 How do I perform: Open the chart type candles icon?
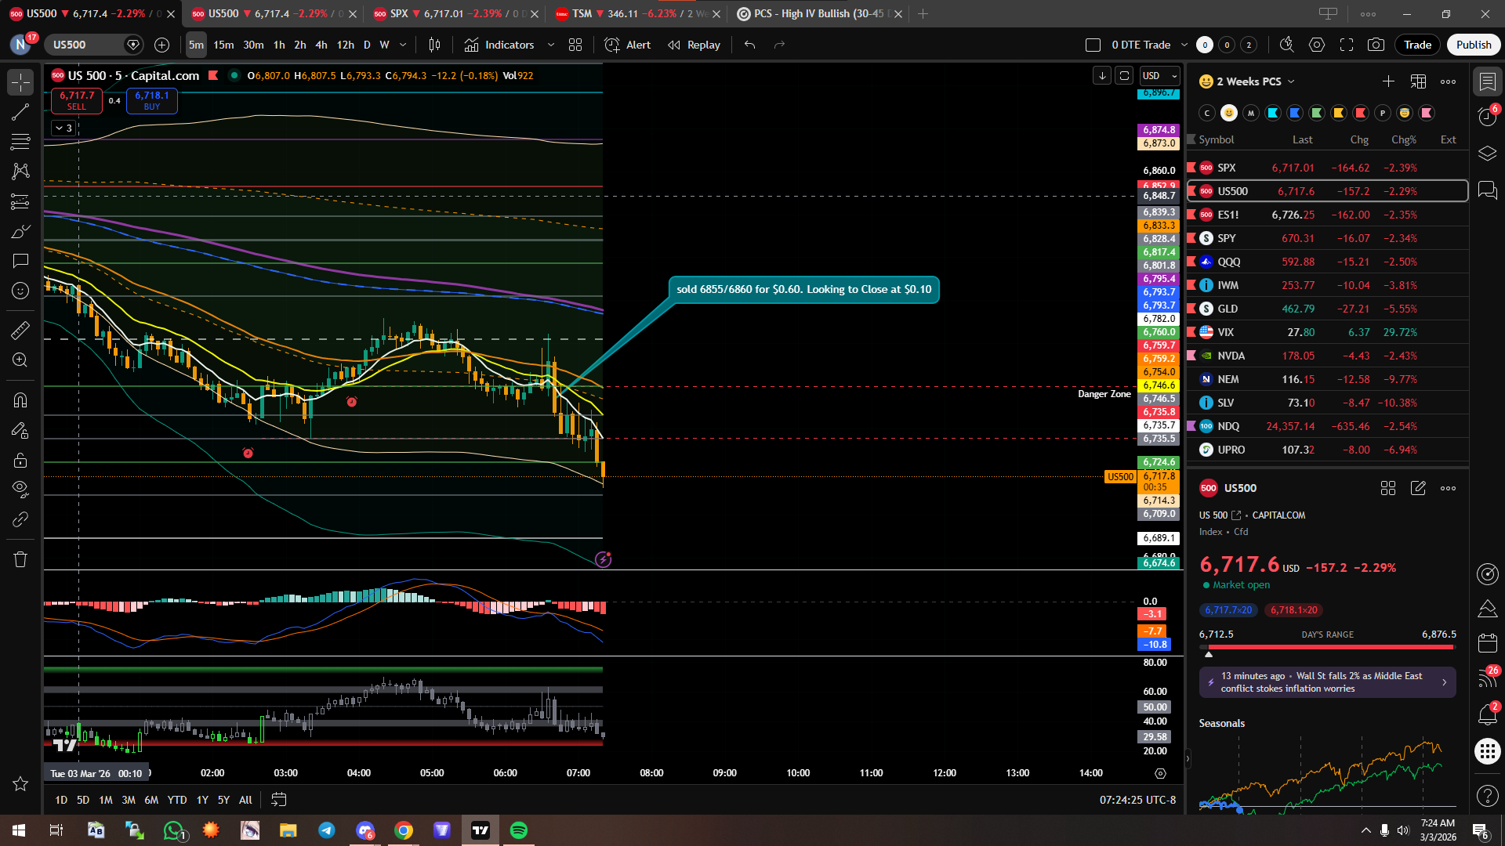pyautogui.click(x=434, y=45)
